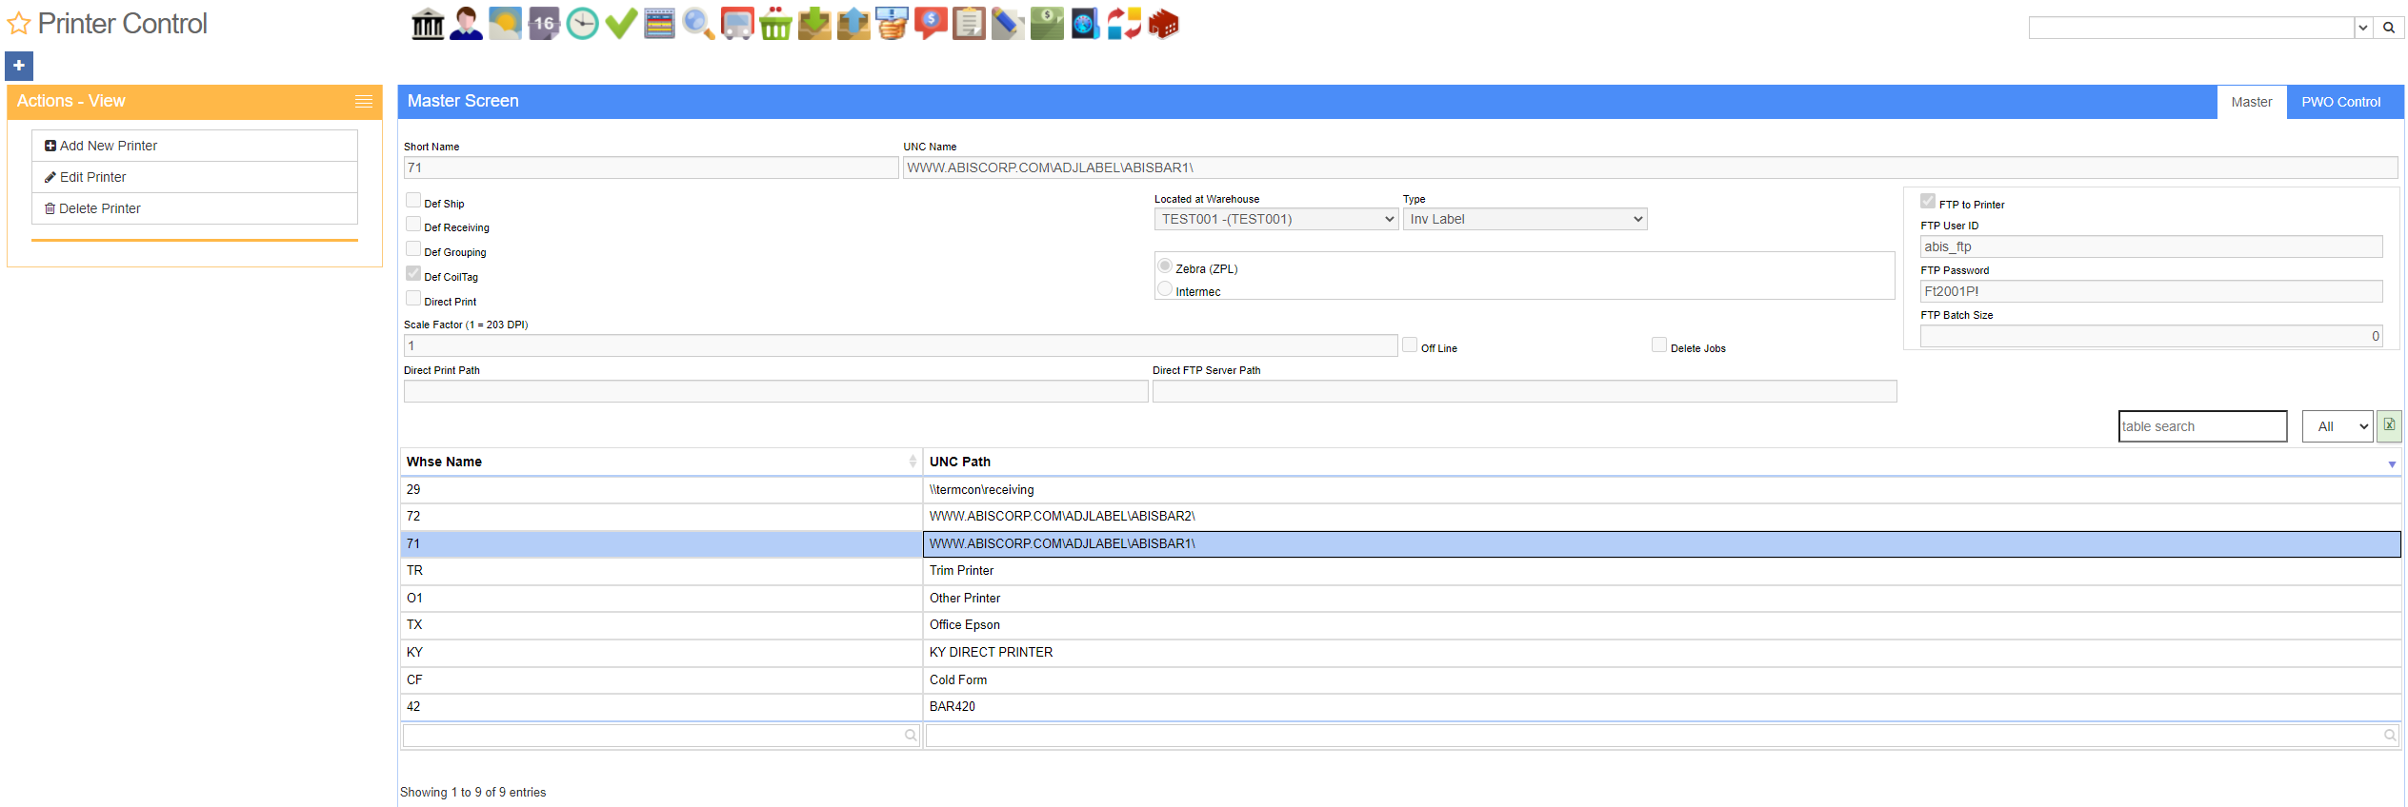Select the \\termcon\receiving row
2408x807 pixels.
pyautogui.click(x=1400, y=490)
